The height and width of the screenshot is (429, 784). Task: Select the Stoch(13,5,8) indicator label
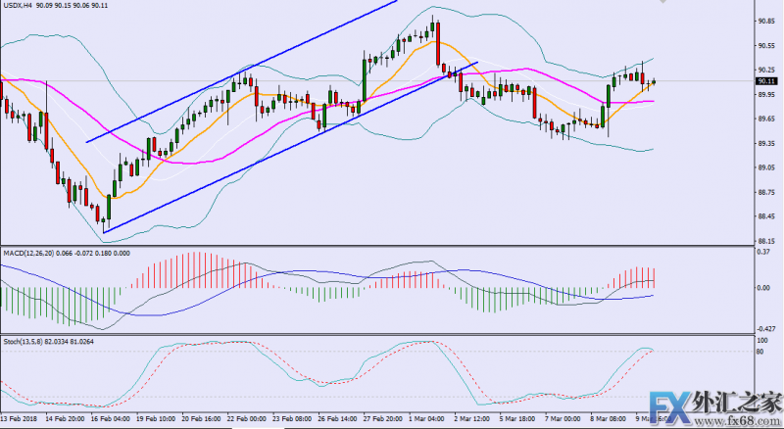(22, 342)
